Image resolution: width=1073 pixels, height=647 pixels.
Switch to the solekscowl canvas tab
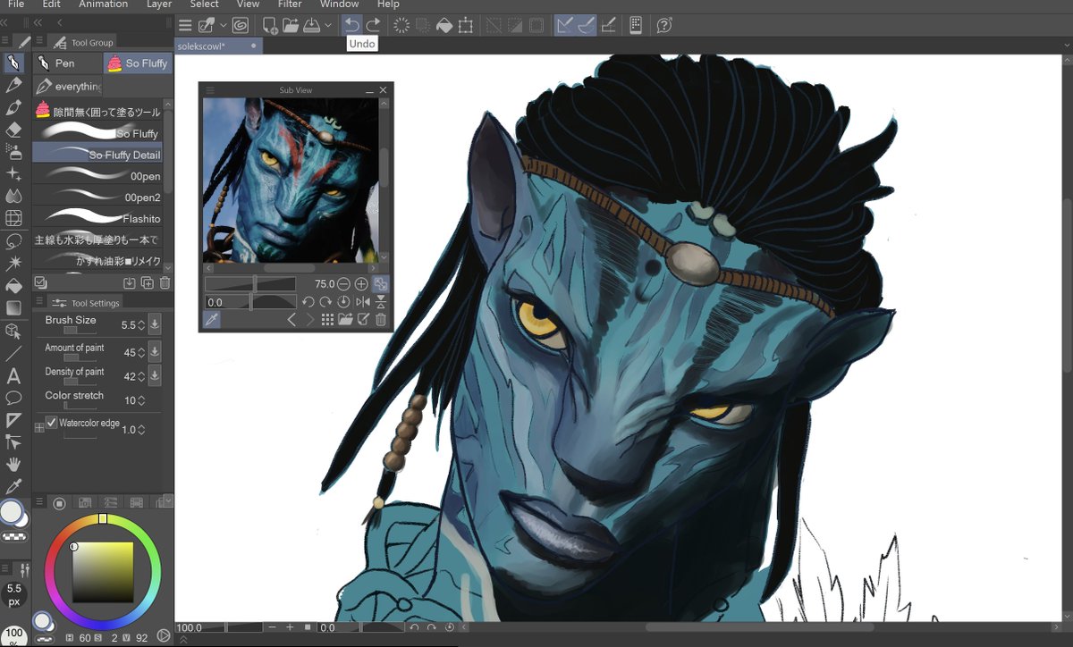click(218, 45)
